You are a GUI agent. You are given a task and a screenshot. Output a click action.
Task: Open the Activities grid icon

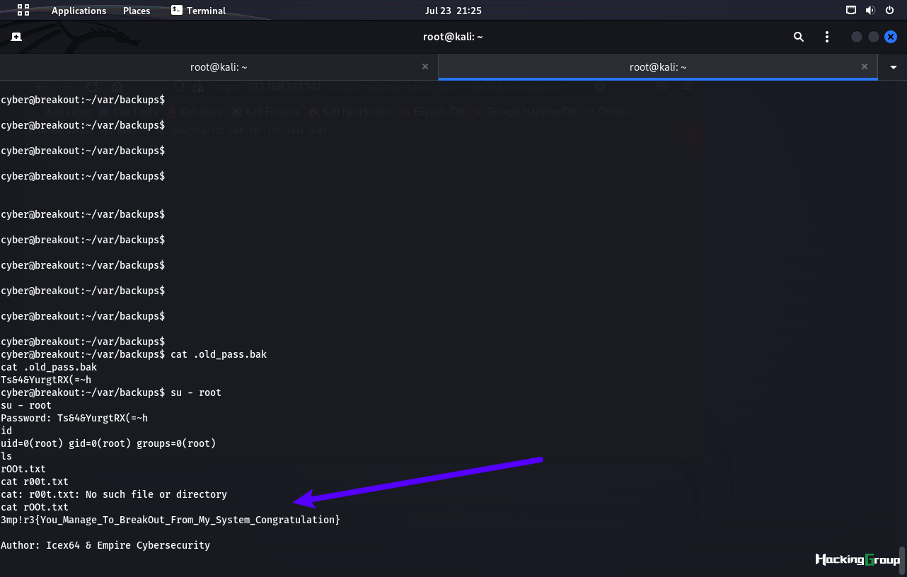click(x=23, y=10)
